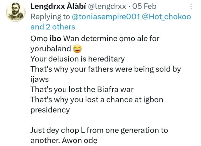Click the word "yorubaland"
The height and width of the screenshot is (146, 201).
51,49
